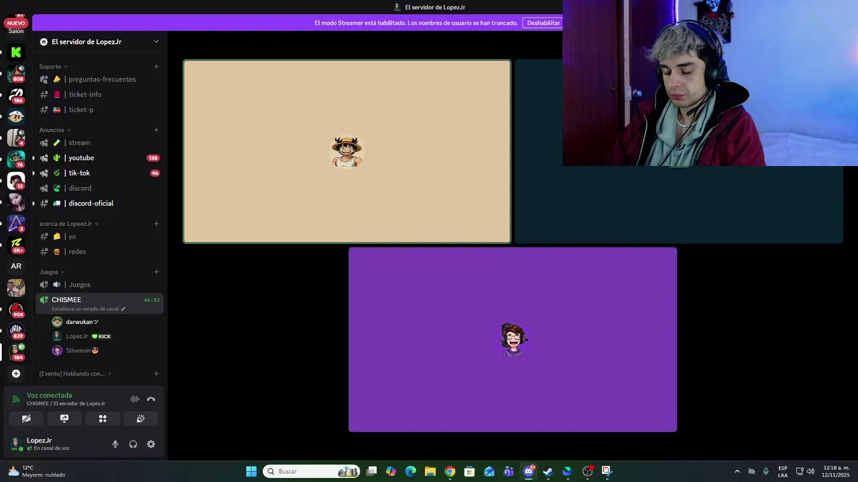The image size is (858, 482).
Task: Deafen audio with the headphones icon
Action: (133, 444)
